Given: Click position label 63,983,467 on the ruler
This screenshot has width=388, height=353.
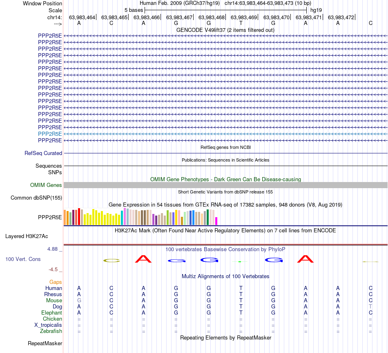Looking at the screenshot, I should [x=179, y=17].
